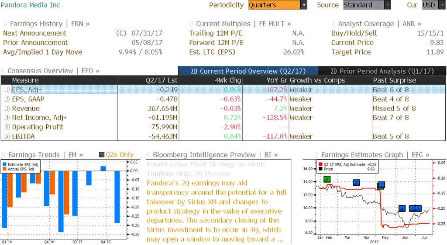Click the Growth vs Comps column header
The width and height of the screenshot is (447, 245).
pos(330,80)
